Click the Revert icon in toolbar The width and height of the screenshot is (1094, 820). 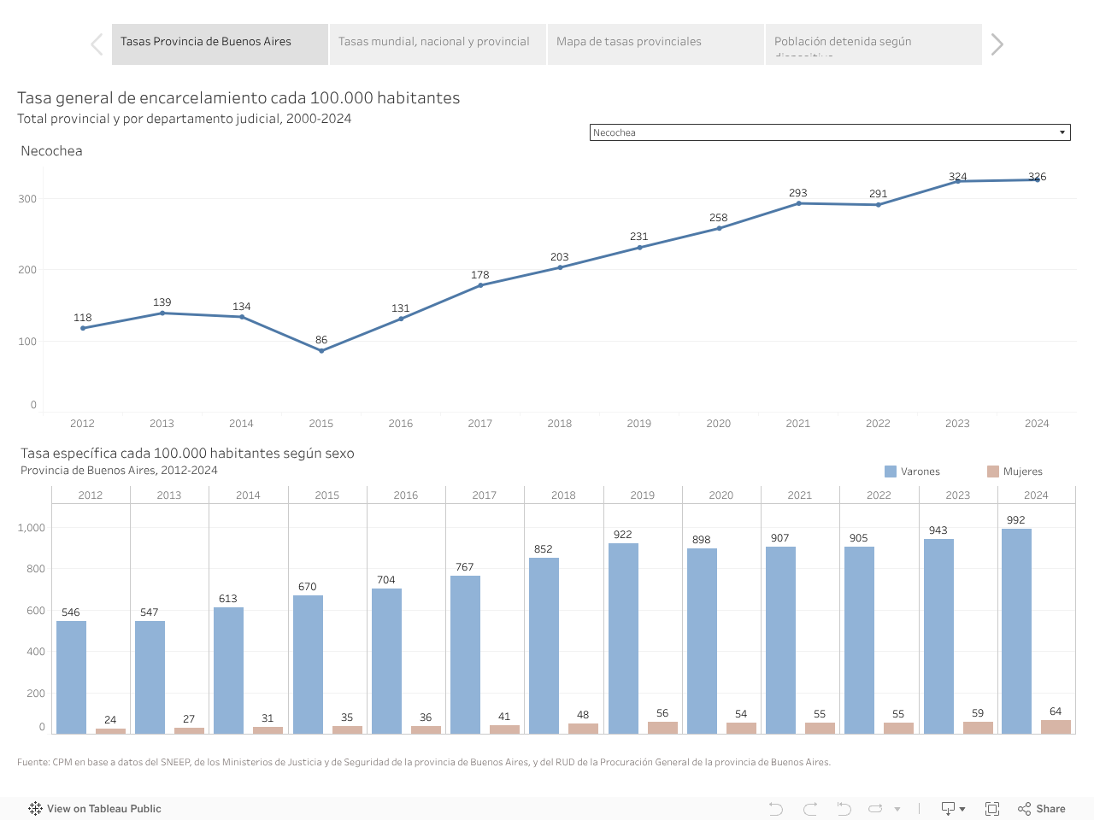pos(844,809)
